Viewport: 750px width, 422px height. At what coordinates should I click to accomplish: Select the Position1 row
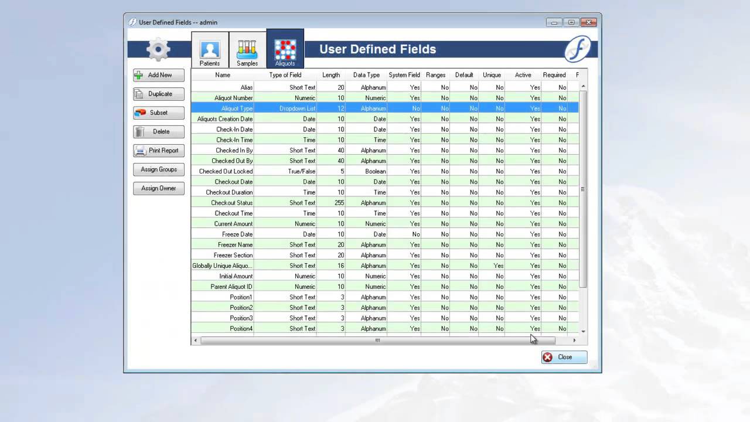click(385, 297)
